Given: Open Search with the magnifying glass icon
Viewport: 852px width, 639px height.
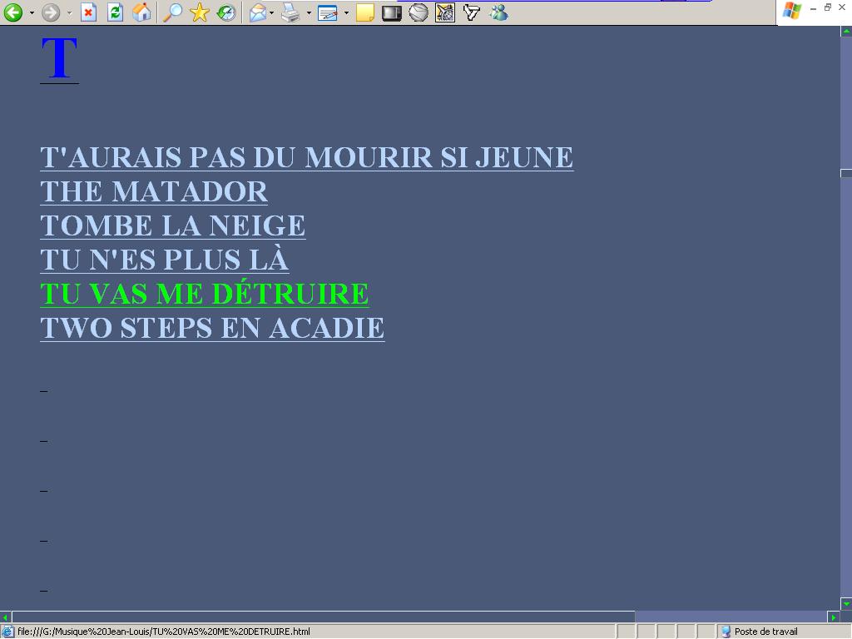Looking at the screenshot, I should (173, 12).
